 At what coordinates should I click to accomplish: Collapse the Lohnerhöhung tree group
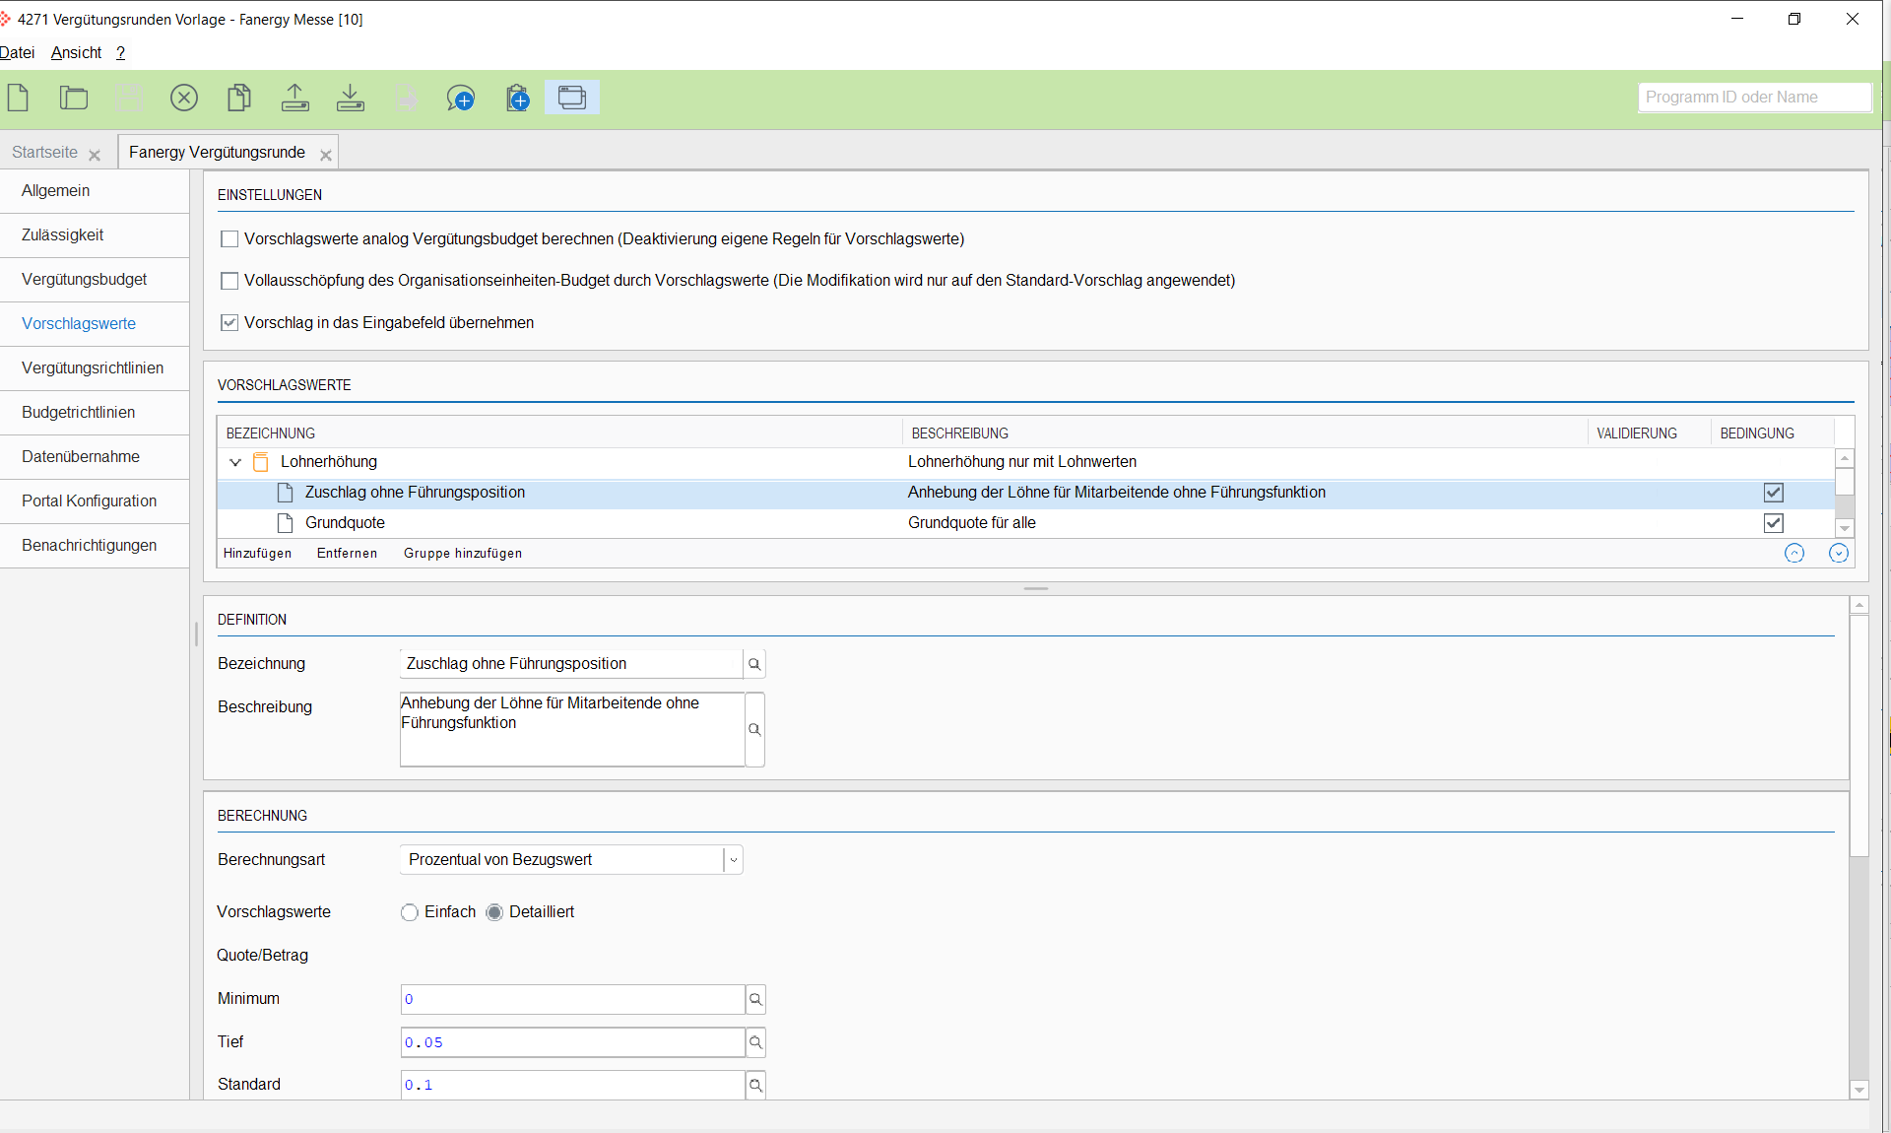click(235, 462)
